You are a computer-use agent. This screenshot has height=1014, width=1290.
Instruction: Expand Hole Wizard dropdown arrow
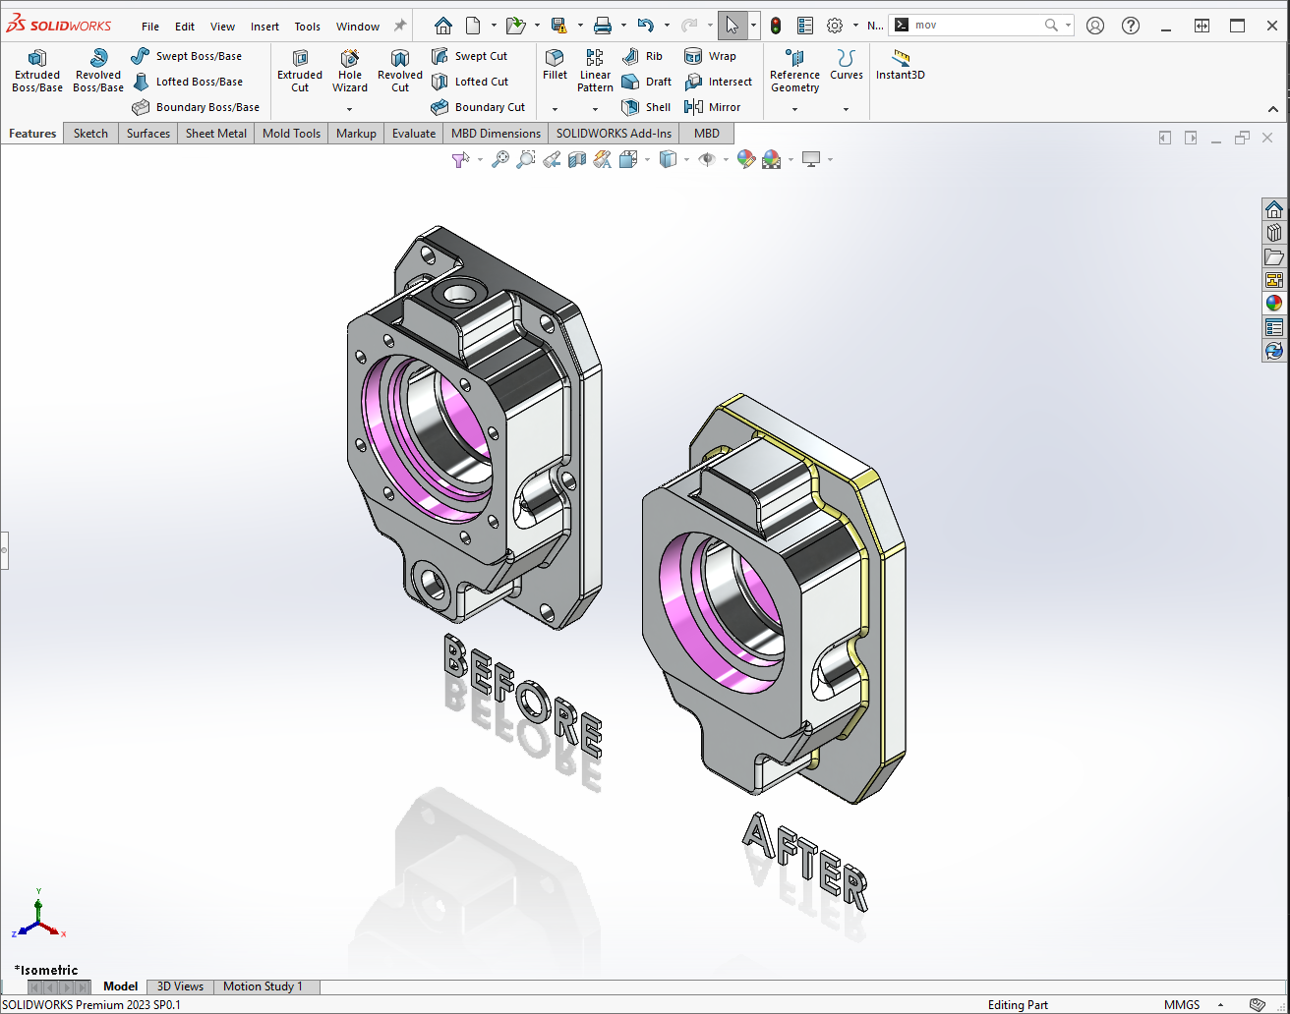[349, 109]
